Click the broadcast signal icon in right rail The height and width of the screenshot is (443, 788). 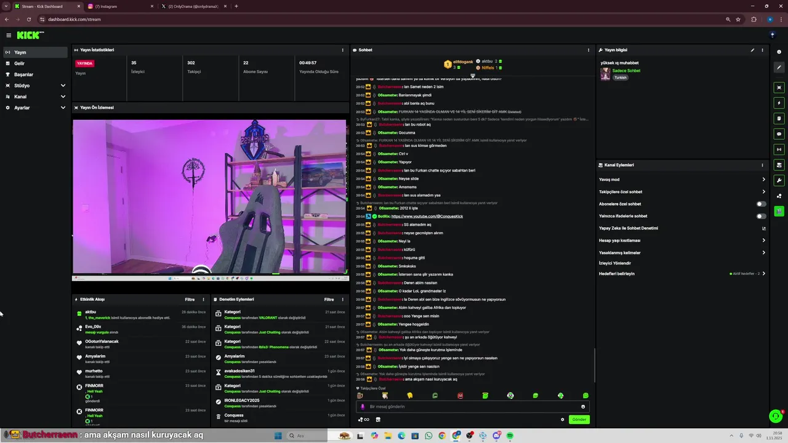pyautogui.click(x=779, y=149)
